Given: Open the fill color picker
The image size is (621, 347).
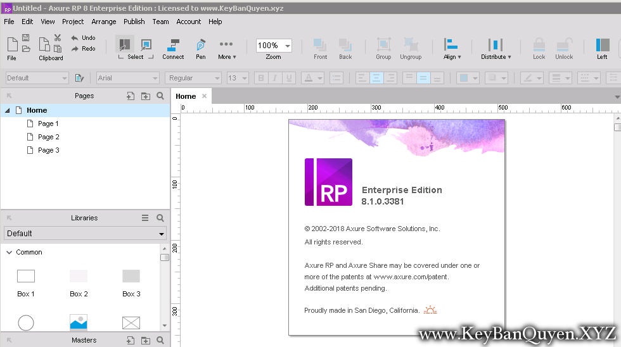Looking at the screenshot, I should pyautogui.click(x=468, y=78).
